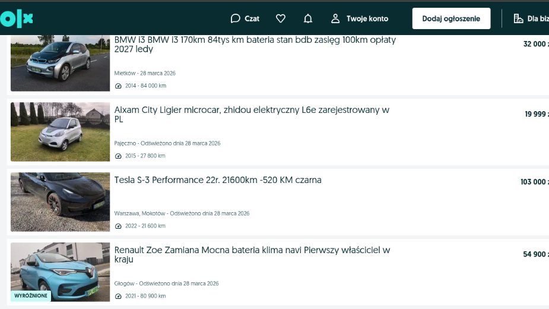Screen dimensions: 549x309
Task: Open the Renault Zoe Zamiana listing title
Action: click(252, 255)
